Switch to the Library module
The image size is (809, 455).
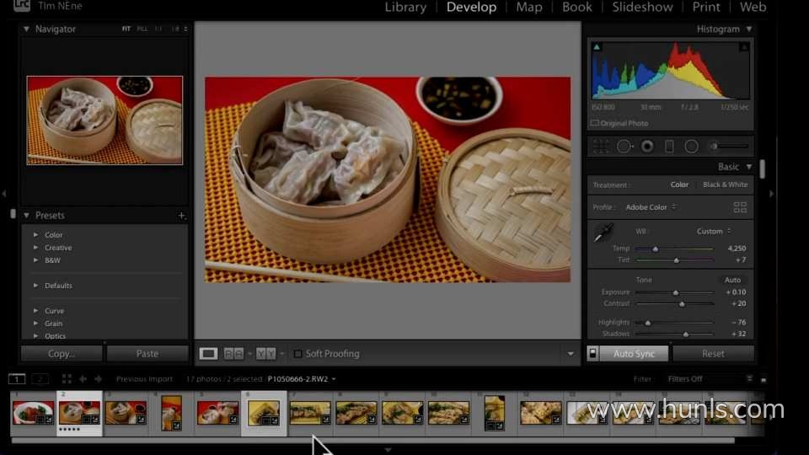point(405,8)
